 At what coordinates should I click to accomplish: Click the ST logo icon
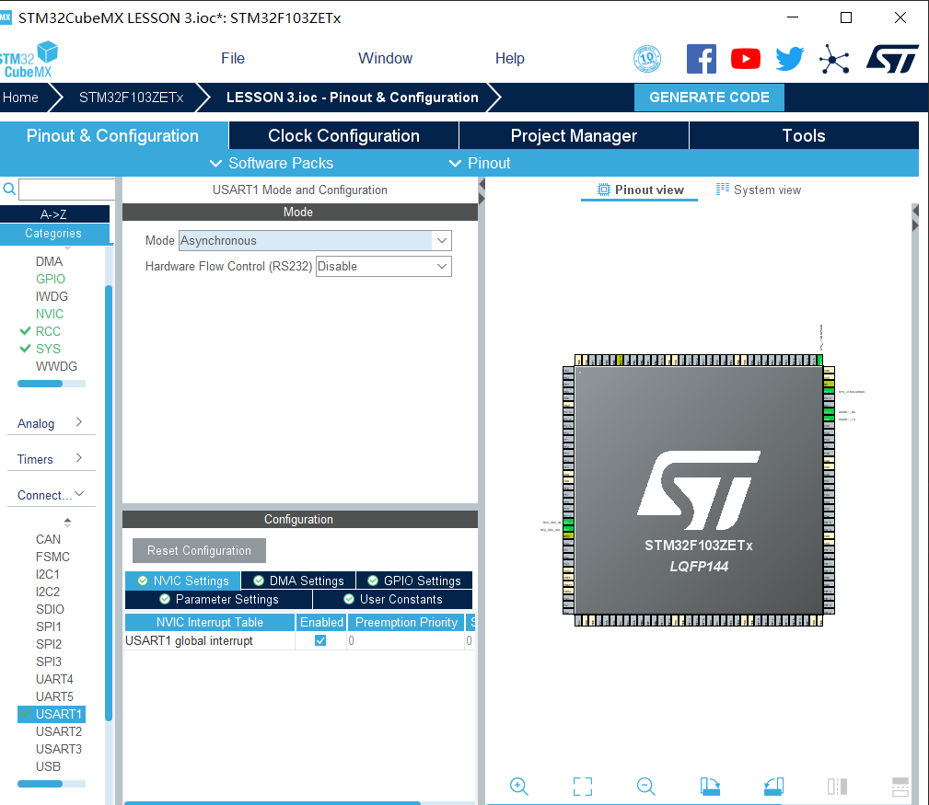click(x=891, y=58)
